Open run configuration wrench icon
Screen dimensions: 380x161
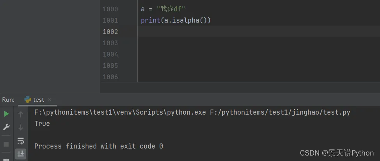click(6, 127)
